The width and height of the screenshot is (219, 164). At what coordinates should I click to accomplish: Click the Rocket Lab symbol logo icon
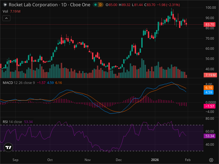click(5, 5)
